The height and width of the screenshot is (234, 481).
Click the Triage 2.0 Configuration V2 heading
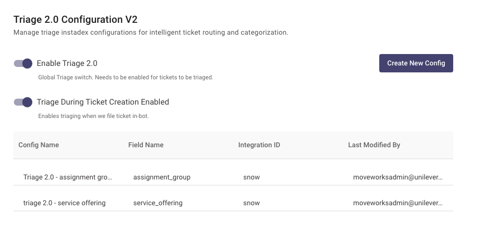click(x=75, y=19)
